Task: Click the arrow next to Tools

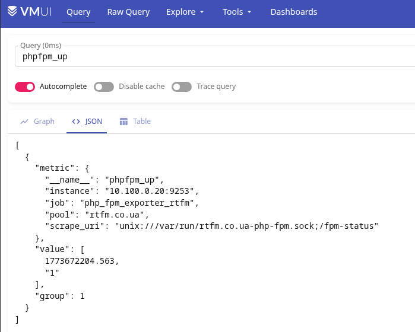Action: 249,12
